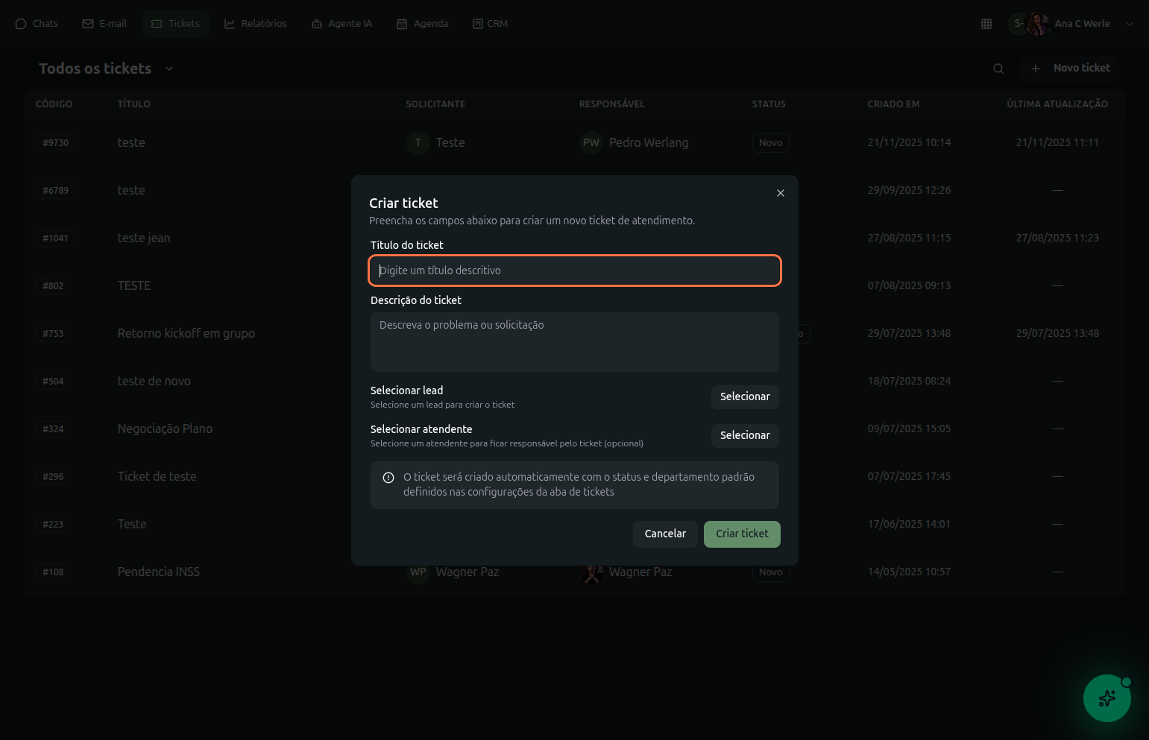Open the AI sparkle assistant button

1106,698
